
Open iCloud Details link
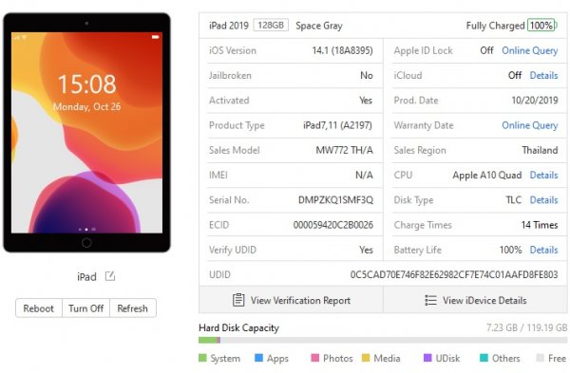click(543, 75)
